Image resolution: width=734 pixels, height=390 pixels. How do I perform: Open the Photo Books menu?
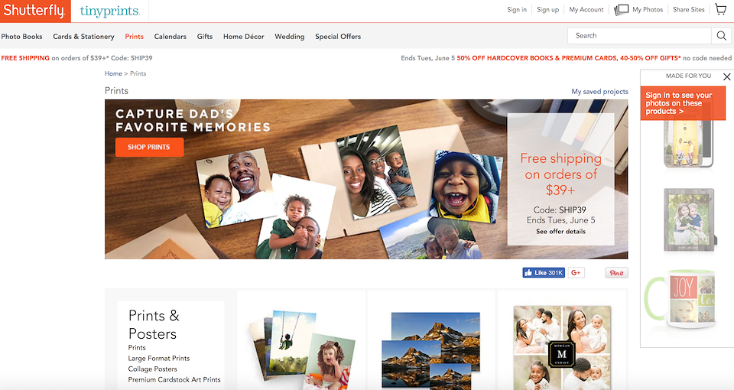21,37
